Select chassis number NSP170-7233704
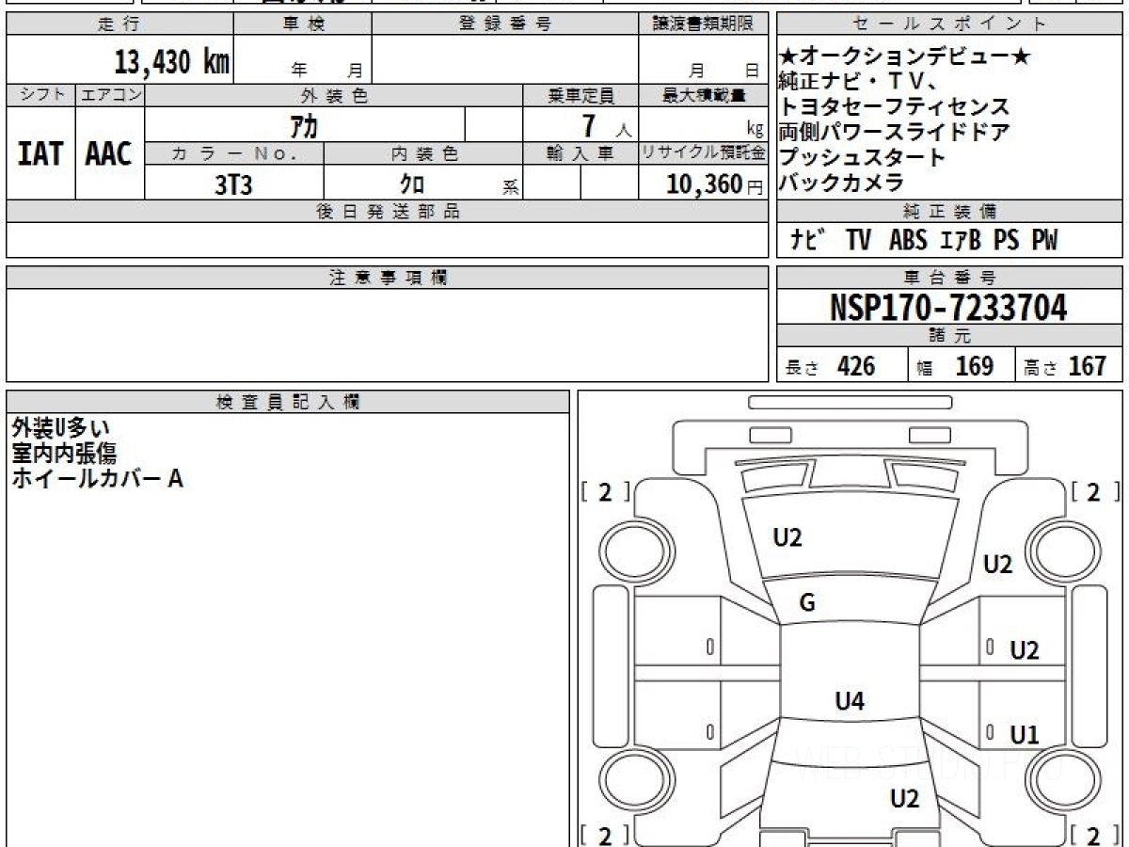1129x847 pixels. point(948,307)
